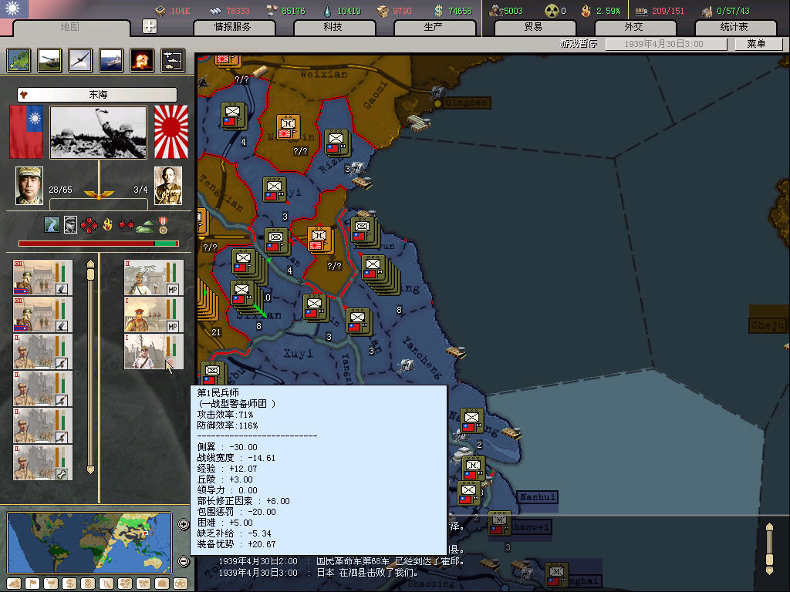This screenshot has height=592, width=790.
Task: Open the 科技 tab
Action: coord(333,27)
